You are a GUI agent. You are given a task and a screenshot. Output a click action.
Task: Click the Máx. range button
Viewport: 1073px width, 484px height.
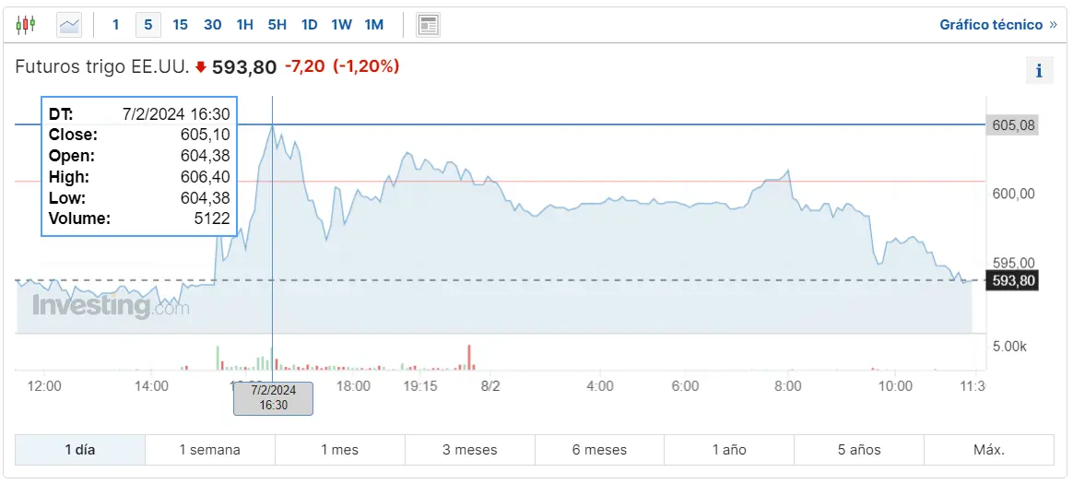pyautogui.click(x=988, y=450)
